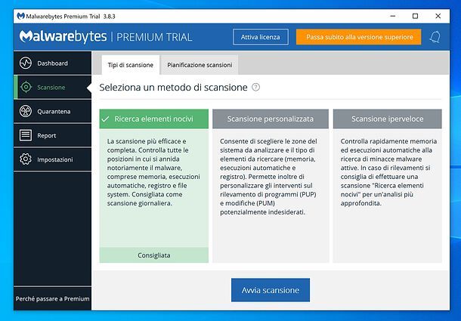Click the PREMIUM TRIAL header text
Screen dimensions: 461x321
[x=154, y=37]
